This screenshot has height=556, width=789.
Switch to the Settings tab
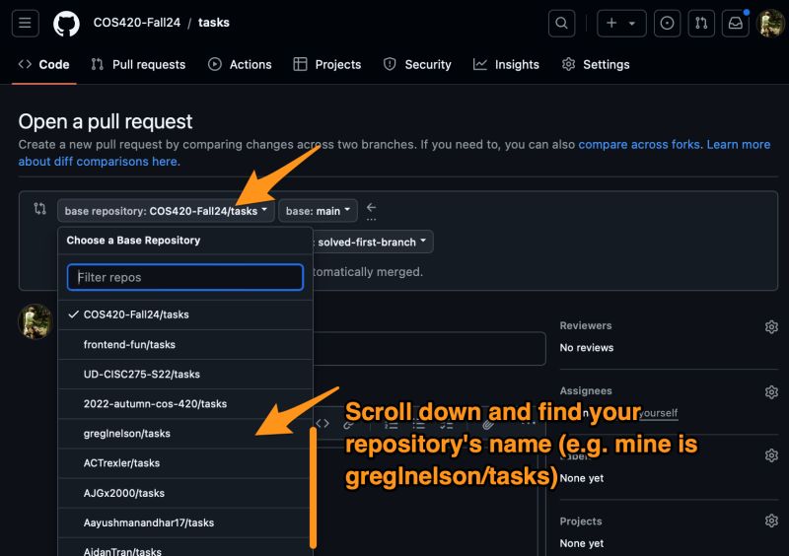pyautogui.click(x=596, y=64)
